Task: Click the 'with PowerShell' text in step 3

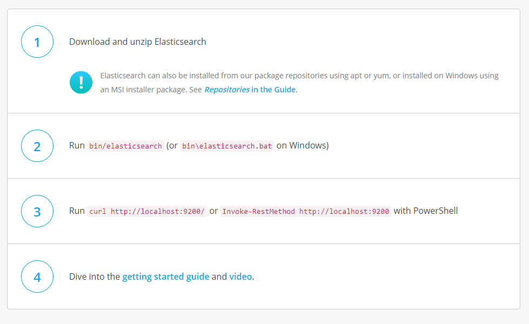Action: pyautogui.click(x=426, y=211)
